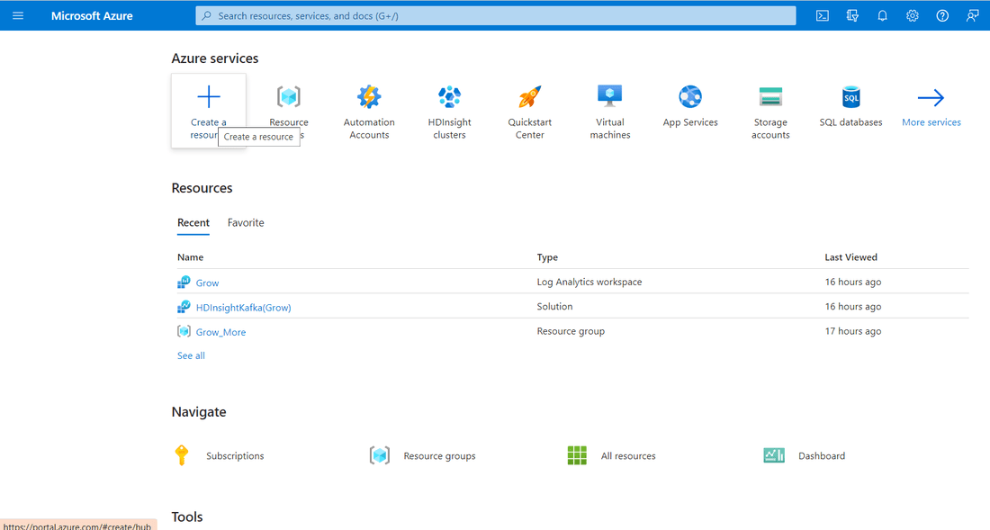Open the Resource groups navigate label
Screen dimensions: 990x530
tap(439, 455)
